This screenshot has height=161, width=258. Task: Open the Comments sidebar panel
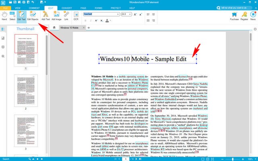pos(3,47)
